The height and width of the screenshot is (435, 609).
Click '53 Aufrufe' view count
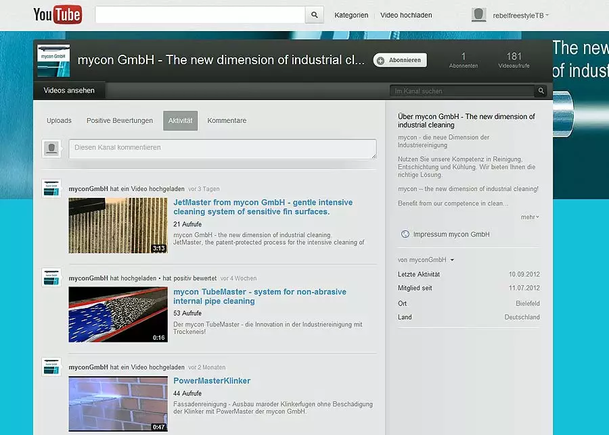pos(187,313)
